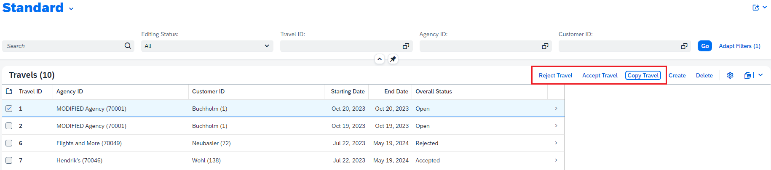Open Travel ID value help icon
This screenshot has height=170, width=771.
point(406,46)
